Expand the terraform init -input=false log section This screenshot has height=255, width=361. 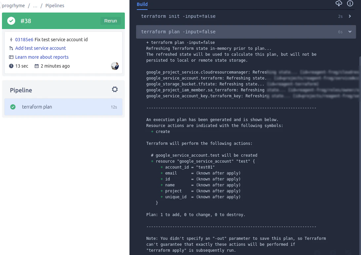click(x=246, y=16)
